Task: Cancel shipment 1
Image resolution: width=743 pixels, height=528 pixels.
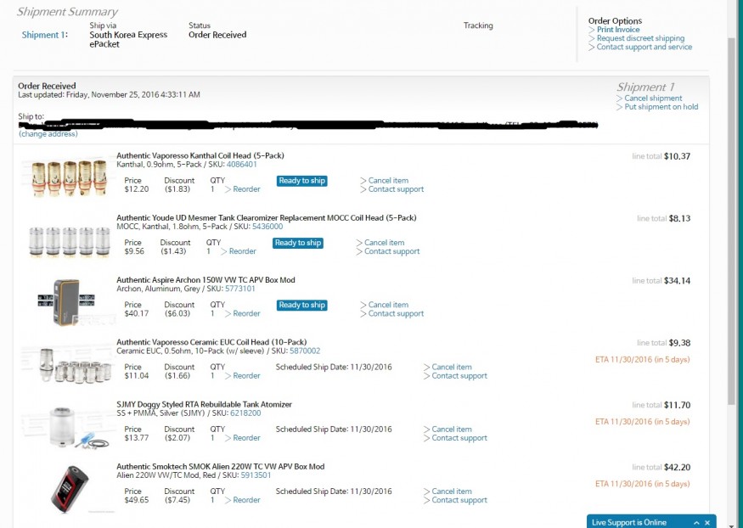Action: tap(653, 98)
